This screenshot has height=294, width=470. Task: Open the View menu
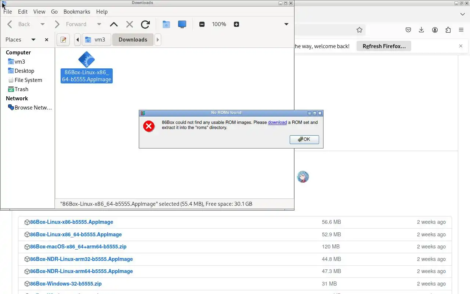click(x=39, y=12)
